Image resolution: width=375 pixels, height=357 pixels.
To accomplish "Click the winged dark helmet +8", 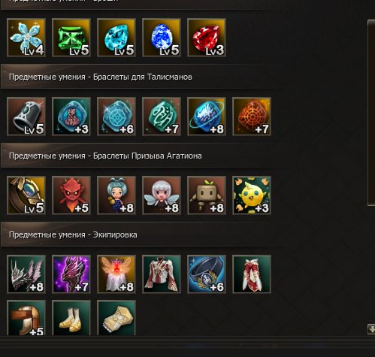I will tap(26, 274).
